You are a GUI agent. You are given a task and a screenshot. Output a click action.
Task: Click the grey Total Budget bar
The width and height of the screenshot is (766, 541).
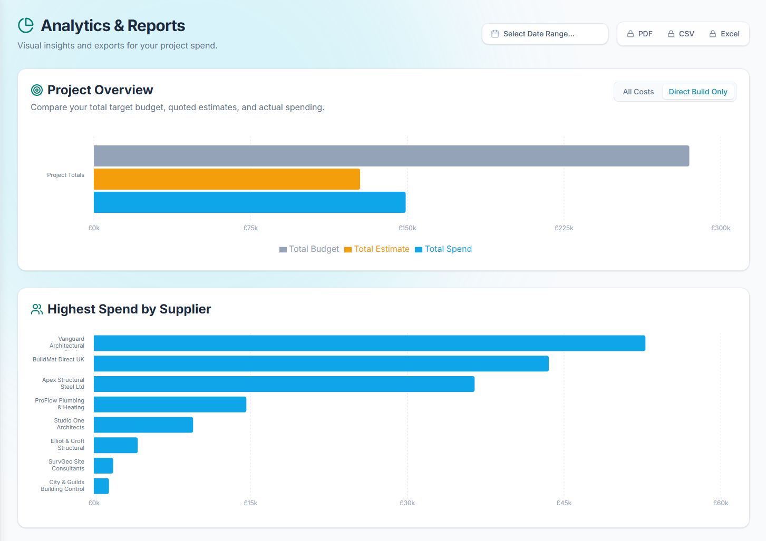point(392,156)
